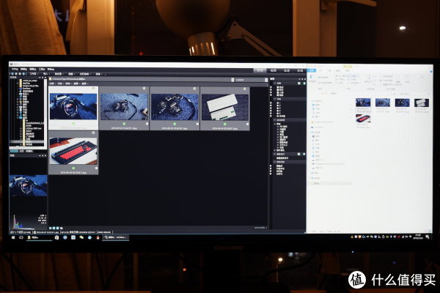Image resolution: width=440 pixels, height=293 pixels.
Task: Open the 排序 sort dropdown
Action: click(68, 84)
